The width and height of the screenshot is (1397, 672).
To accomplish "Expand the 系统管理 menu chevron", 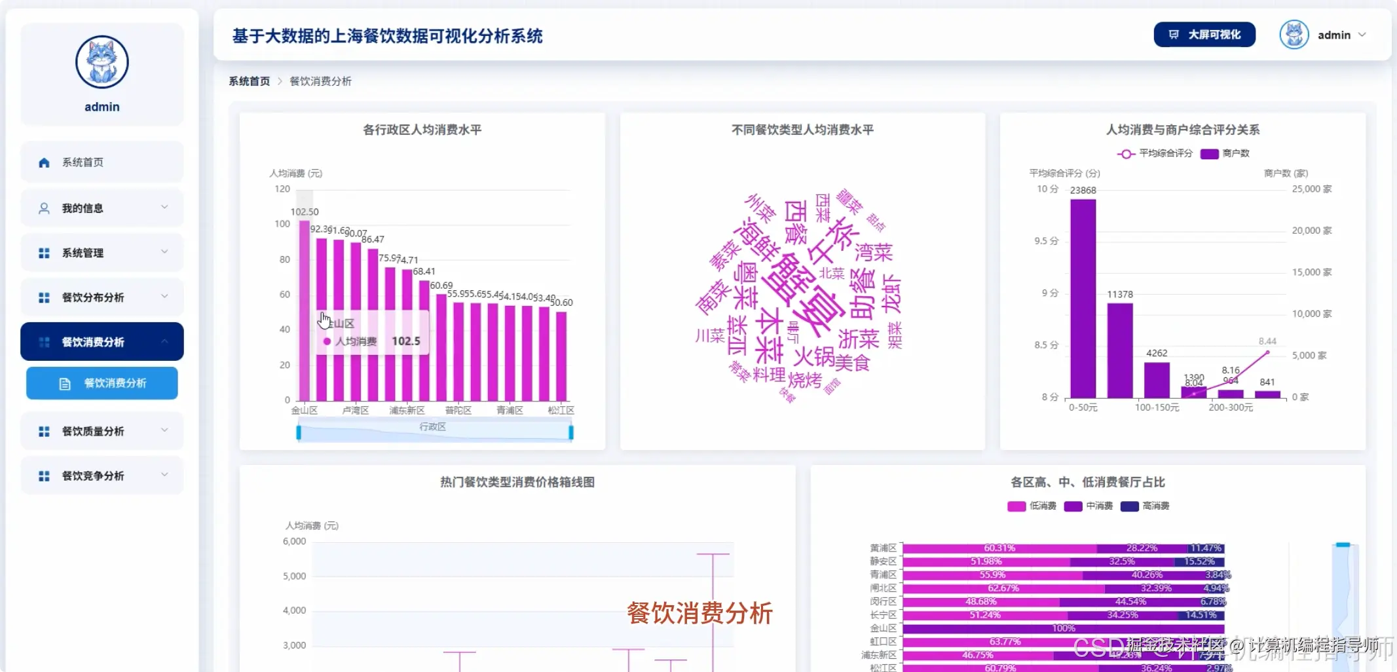I will tap(165, 252).
